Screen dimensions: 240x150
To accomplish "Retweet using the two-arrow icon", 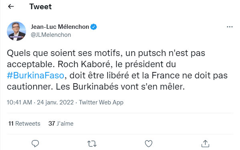I will click(92, 144).
